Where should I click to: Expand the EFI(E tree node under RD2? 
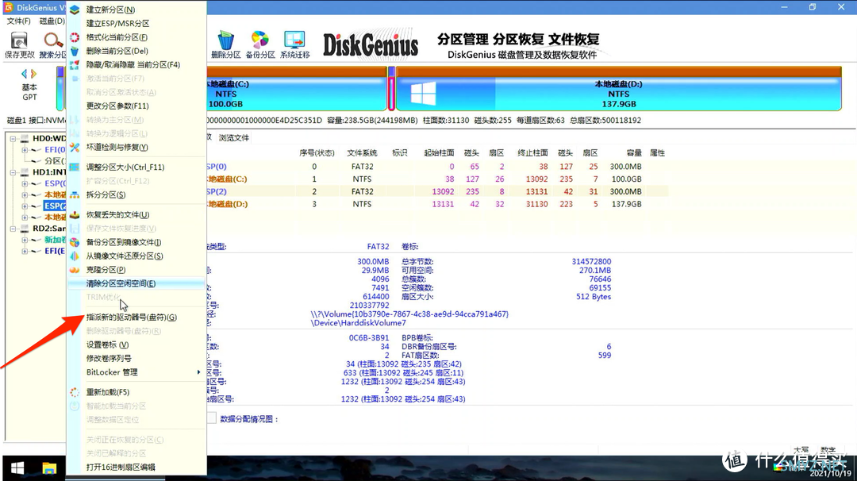pos(25,251)
